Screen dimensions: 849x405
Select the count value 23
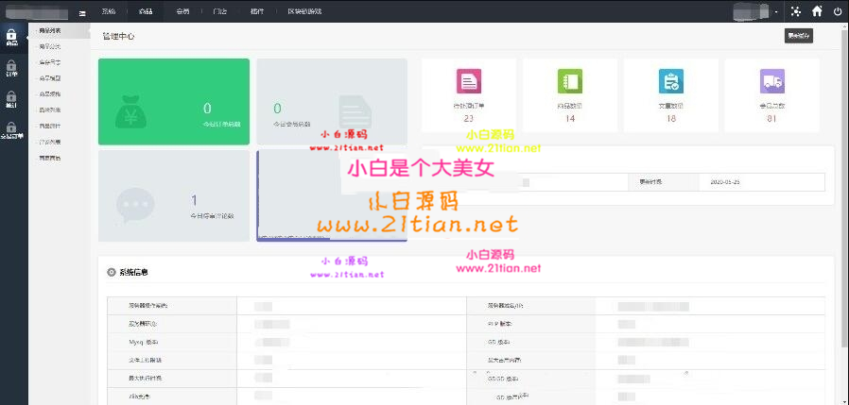(x=468, y=118)
